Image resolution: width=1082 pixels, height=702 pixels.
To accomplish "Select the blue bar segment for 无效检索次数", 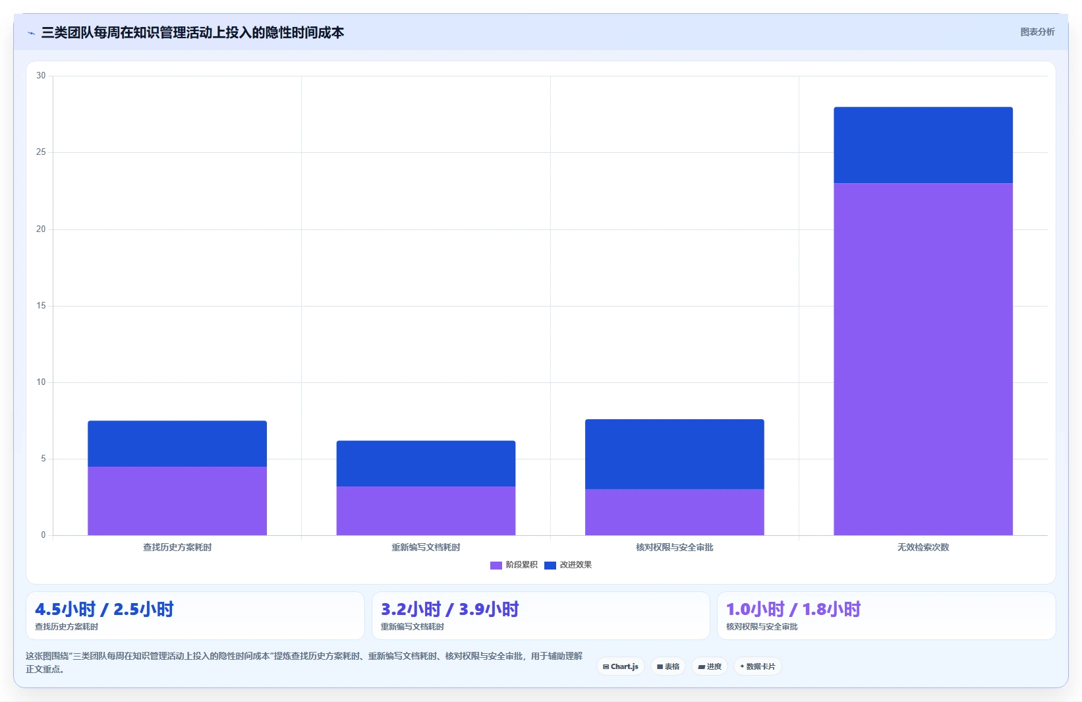I will (923, 145).
